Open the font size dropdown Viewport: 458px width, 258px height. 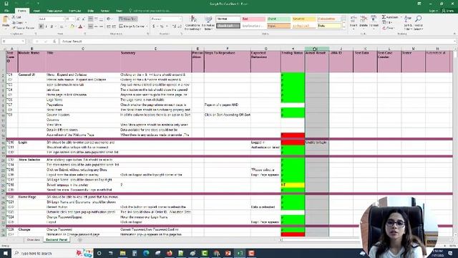73,19
